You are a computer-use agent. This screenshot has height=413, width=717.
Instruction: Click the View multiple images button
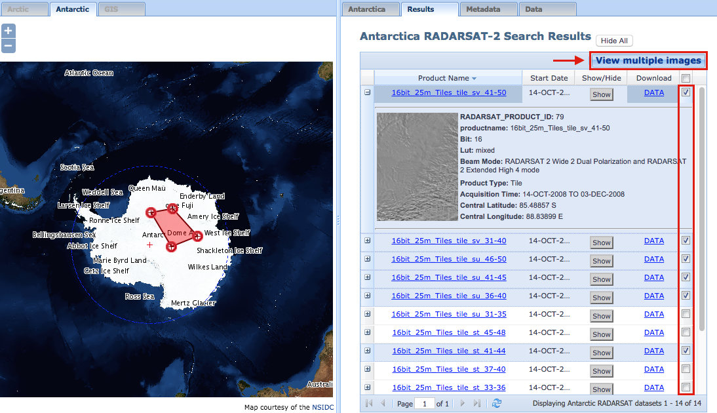[x=648, y=60]
